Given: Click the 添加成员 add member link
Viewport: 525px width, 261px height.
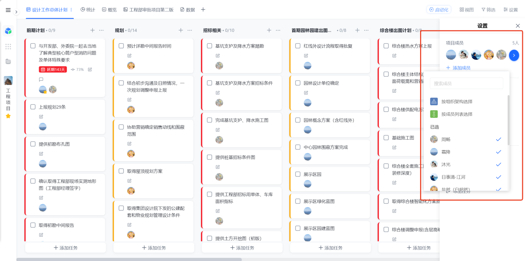Looking at the screenshot, I should pyautogui.click(x=458, y=68).
